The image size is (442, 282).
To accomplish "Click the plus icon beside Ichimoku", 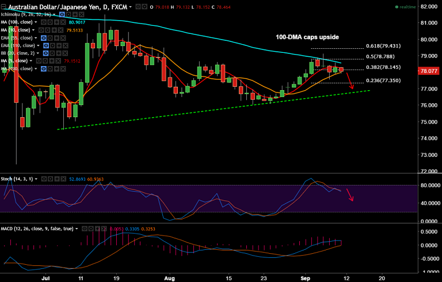I will (75, 14).
